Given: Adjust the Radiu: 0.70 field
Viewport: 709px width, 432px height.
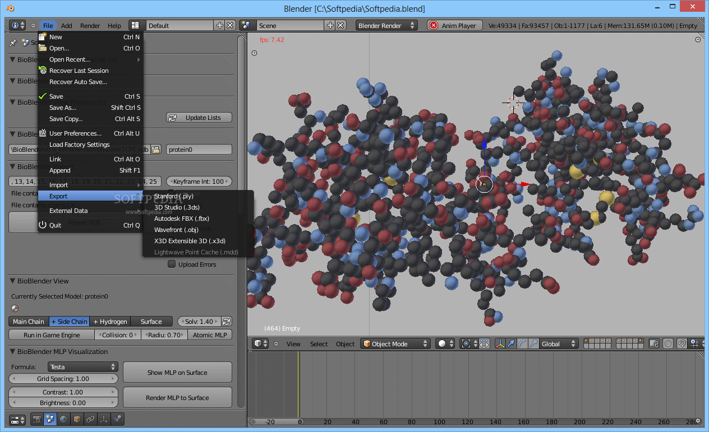Looking at the screenshot, I should 164,335.
